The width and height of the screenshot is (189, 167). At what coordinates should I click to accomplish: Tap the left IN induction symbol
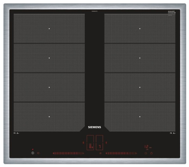(x=16, y=133)
